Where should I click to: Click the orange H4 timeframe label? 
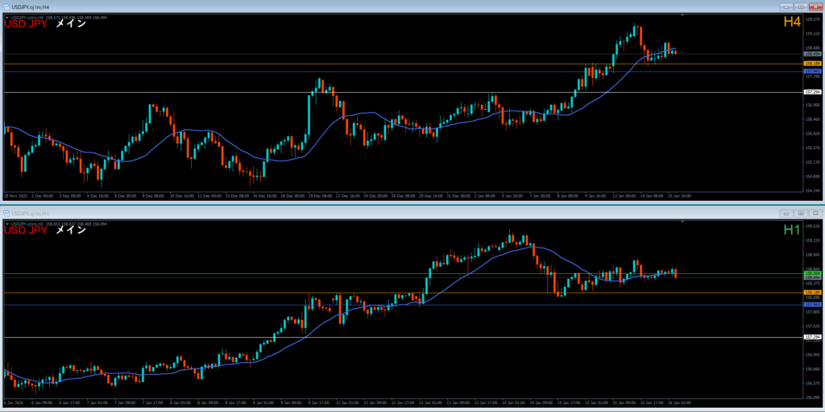[790, 23]
